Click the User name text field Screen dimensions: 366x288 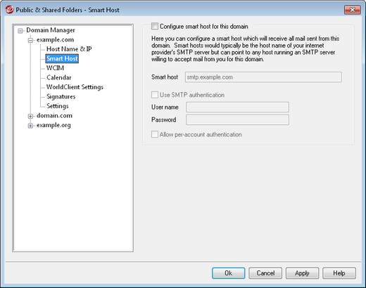coord(237,107)
